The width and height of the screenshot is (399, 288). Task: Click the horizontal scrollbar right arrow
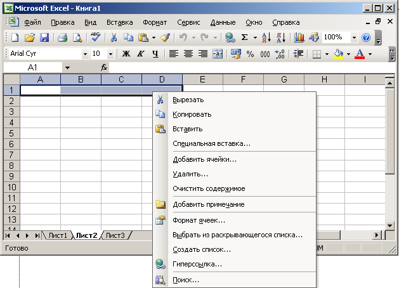(377, 235)
